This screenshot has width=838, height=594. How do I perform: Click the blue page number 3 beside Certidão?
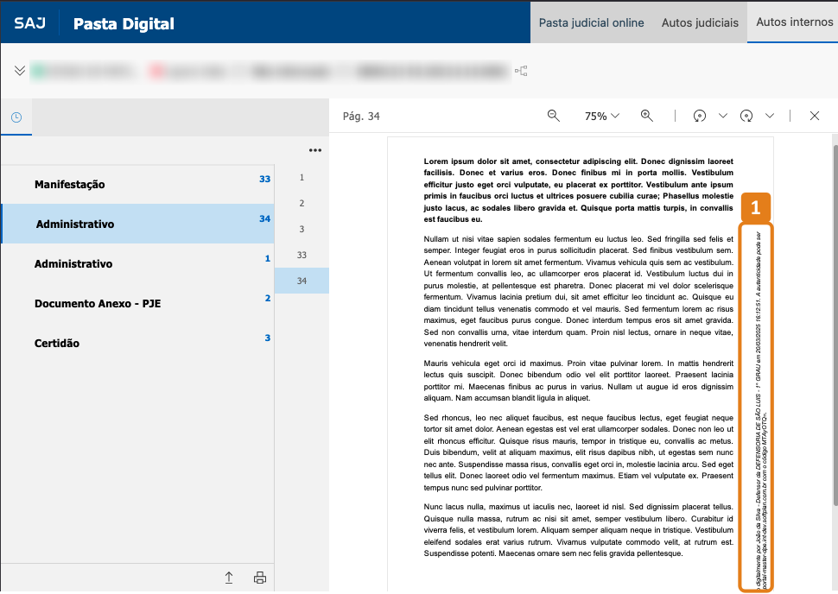(x=268, y=338)
